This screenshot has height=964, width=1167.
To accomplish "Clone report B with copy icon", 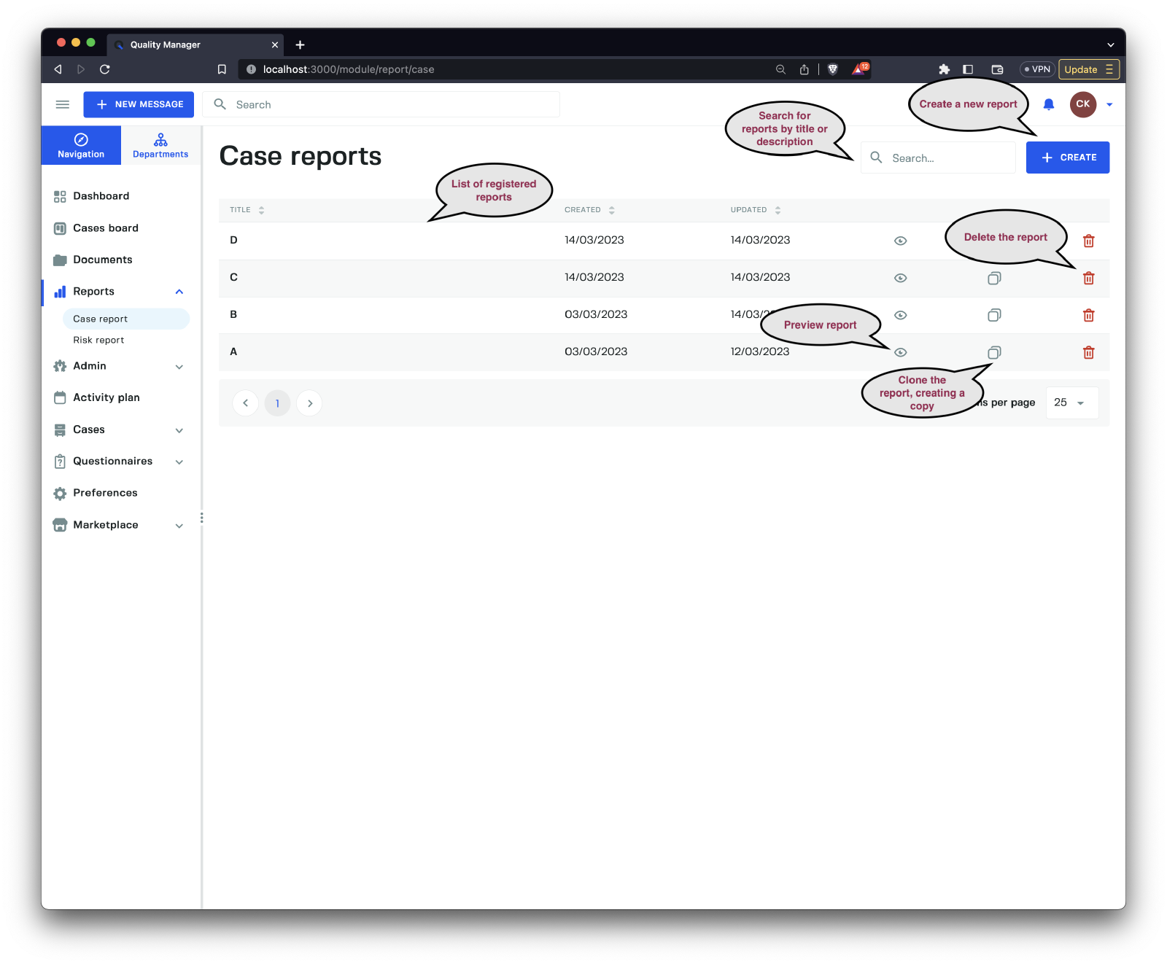I will click(x=994, y=315).
